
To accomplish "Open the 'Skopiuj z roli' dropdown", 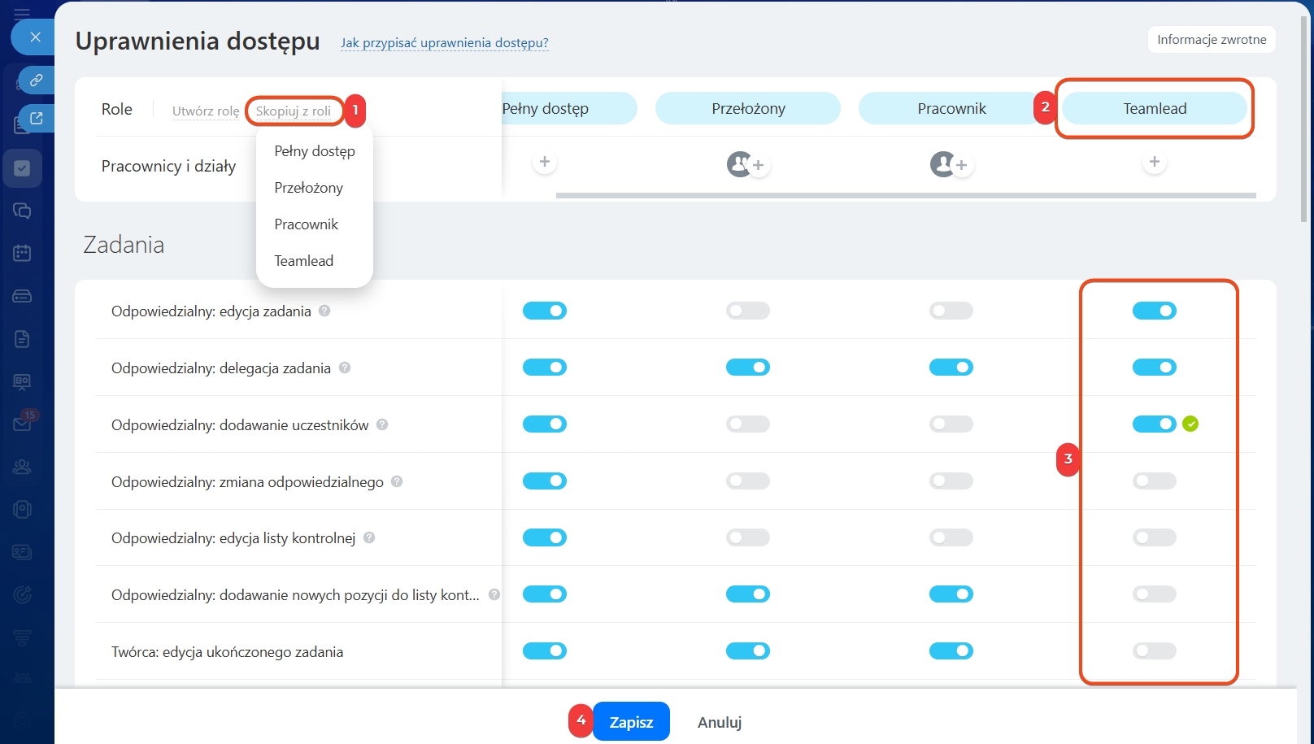I will click(x=294, y=111).
